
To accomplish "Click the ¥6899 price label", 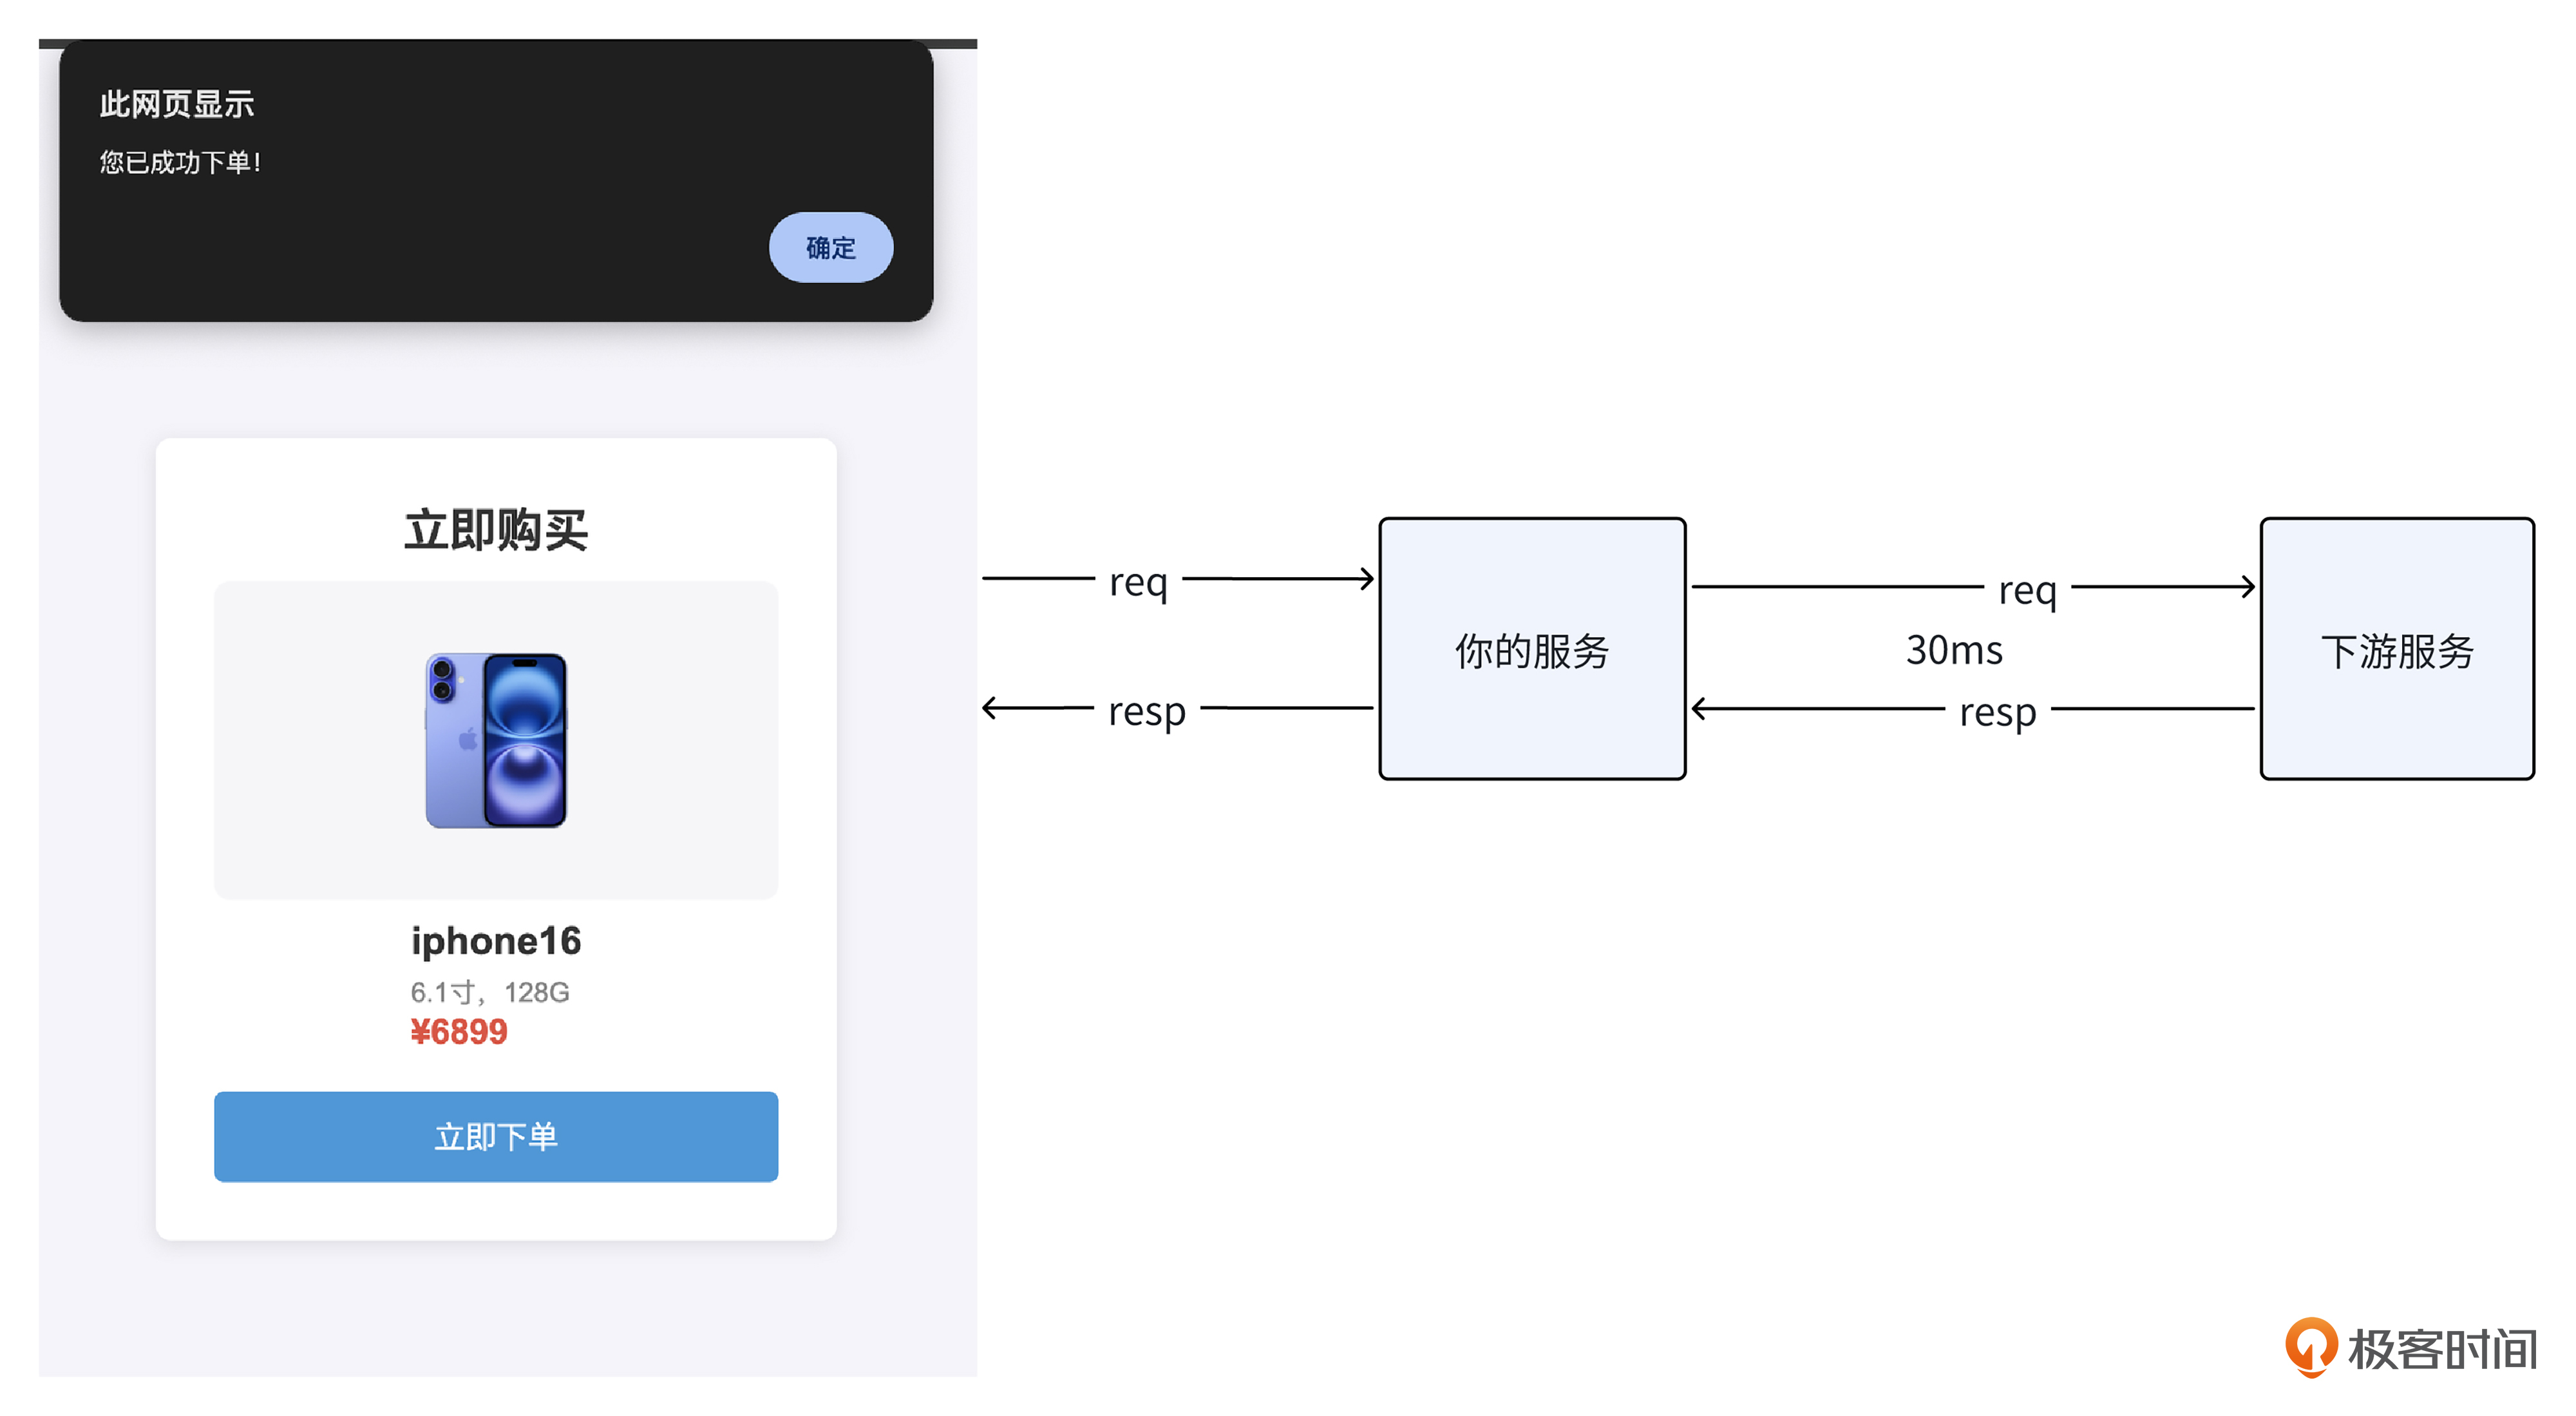I will click(459, 1031).
